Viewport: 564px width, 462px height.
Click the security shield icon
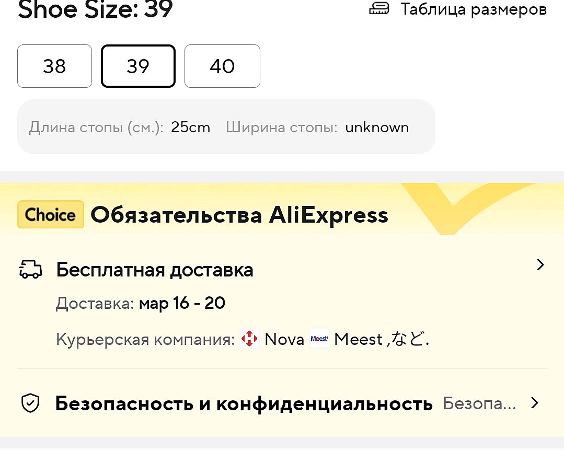(x=30, y=403)
